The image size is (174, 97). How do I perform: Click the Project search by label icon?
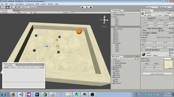pyautogui.click(x=138, y=59)
